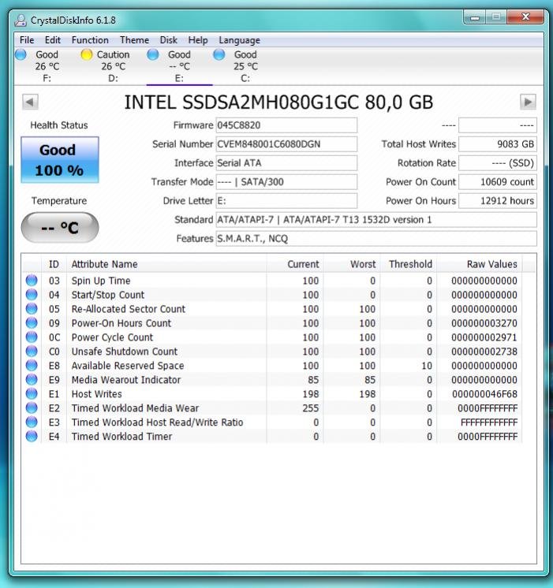Viewport: 553px width, 588px height.
Task: Open the File menu
Action: (x=27, y=40)
